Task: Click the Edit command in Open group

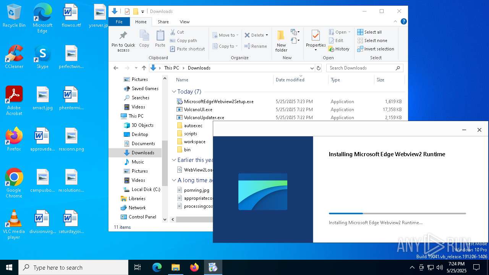Action: coord(336,40)
